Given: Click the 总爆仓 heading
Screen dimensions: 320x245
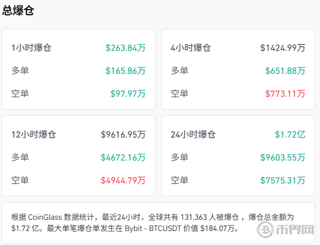Looking at the screenshot, I should click(18, 11).
